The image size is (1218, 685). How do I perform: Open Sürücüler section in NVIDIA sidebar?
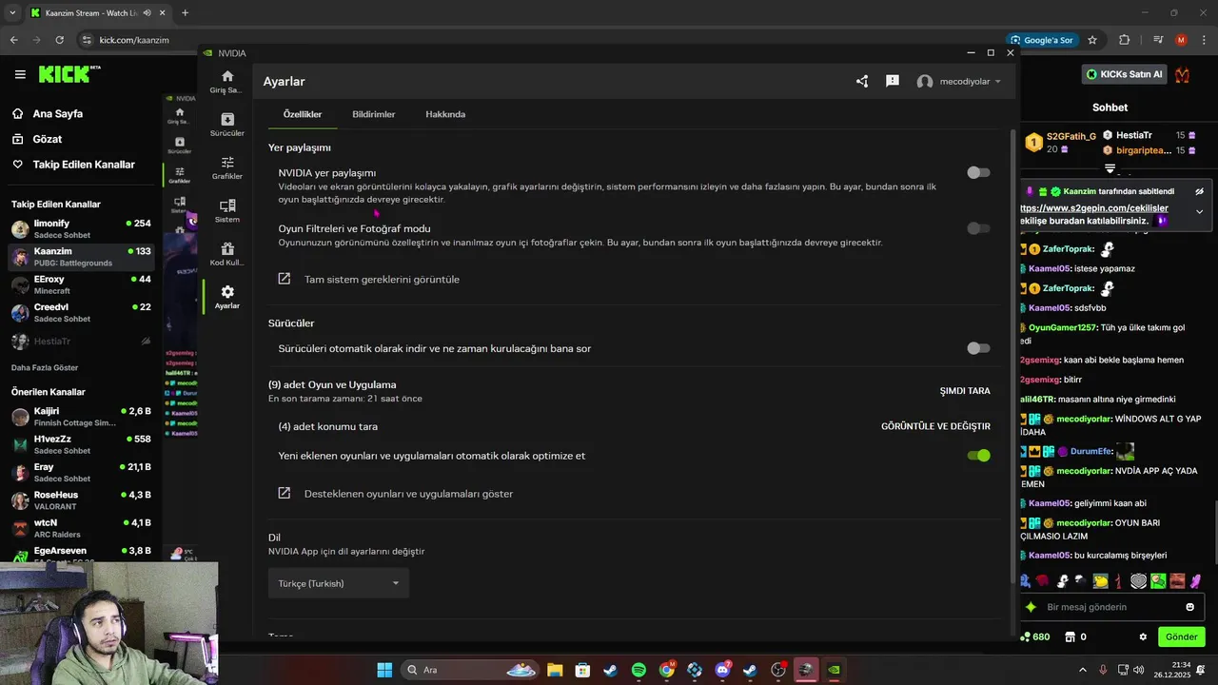[227, 125]
